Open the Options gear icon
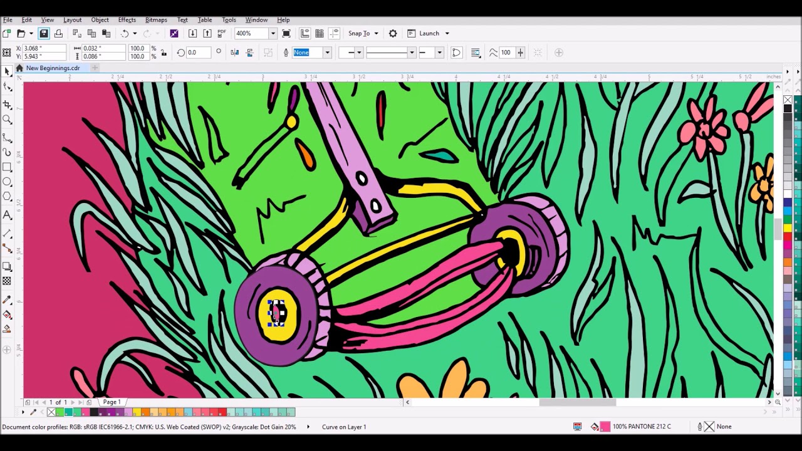The height and width of the screenshot is (451, 802). [x=393, y=33]
